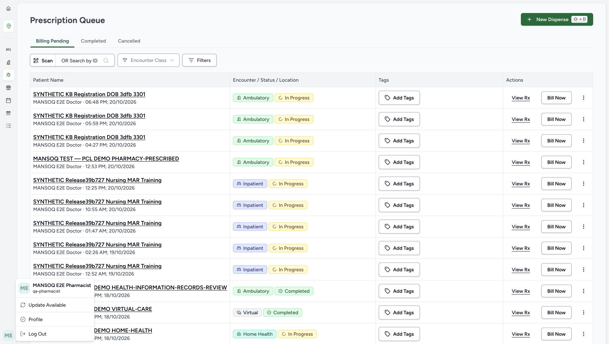Viewport: 609px width, 344px height.
Task: Open View Rx for DEMO HEALTH-INFORMATION-RECORDS-REVIEW row
Action: [x=521, y=291]
